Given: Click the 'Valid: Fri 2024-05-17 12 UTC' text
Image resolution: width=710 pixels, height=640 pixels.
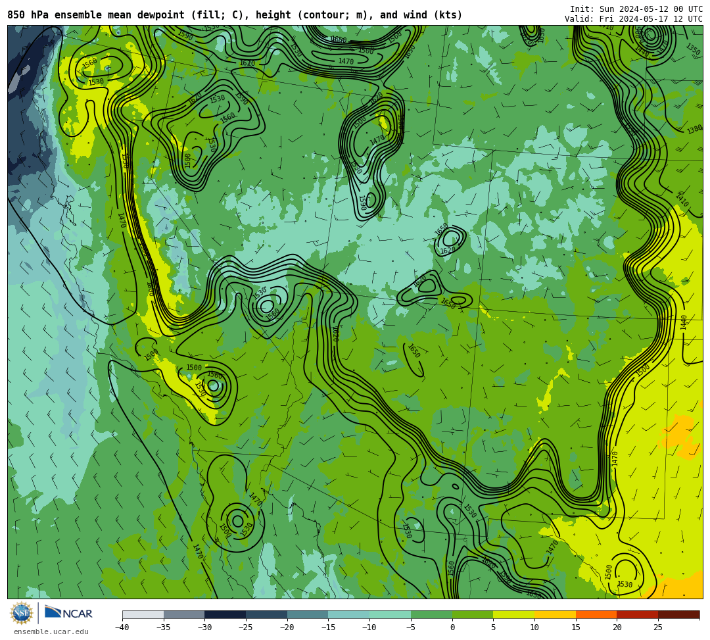Looking at the screenshot, I should pyautogui.click(x=634, y=19).
